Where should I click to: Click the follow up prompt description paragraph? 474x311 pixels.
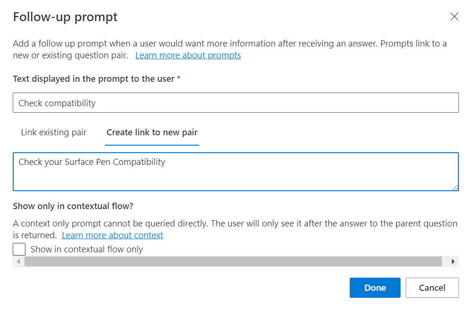(230, 44)
